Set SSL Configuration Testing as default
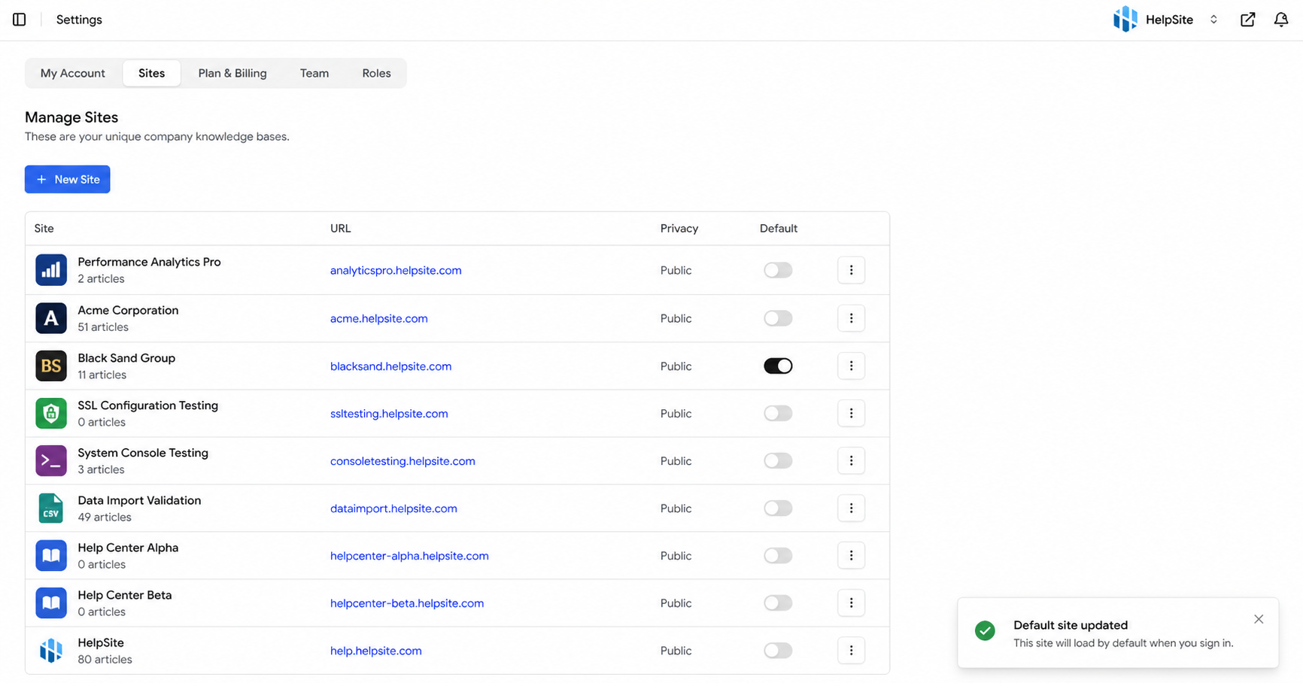This screenshot has height=683, width=1303. click(x=778, y=414)
